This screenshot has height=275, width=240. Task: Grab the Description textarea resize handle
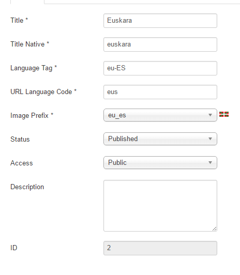214,228
